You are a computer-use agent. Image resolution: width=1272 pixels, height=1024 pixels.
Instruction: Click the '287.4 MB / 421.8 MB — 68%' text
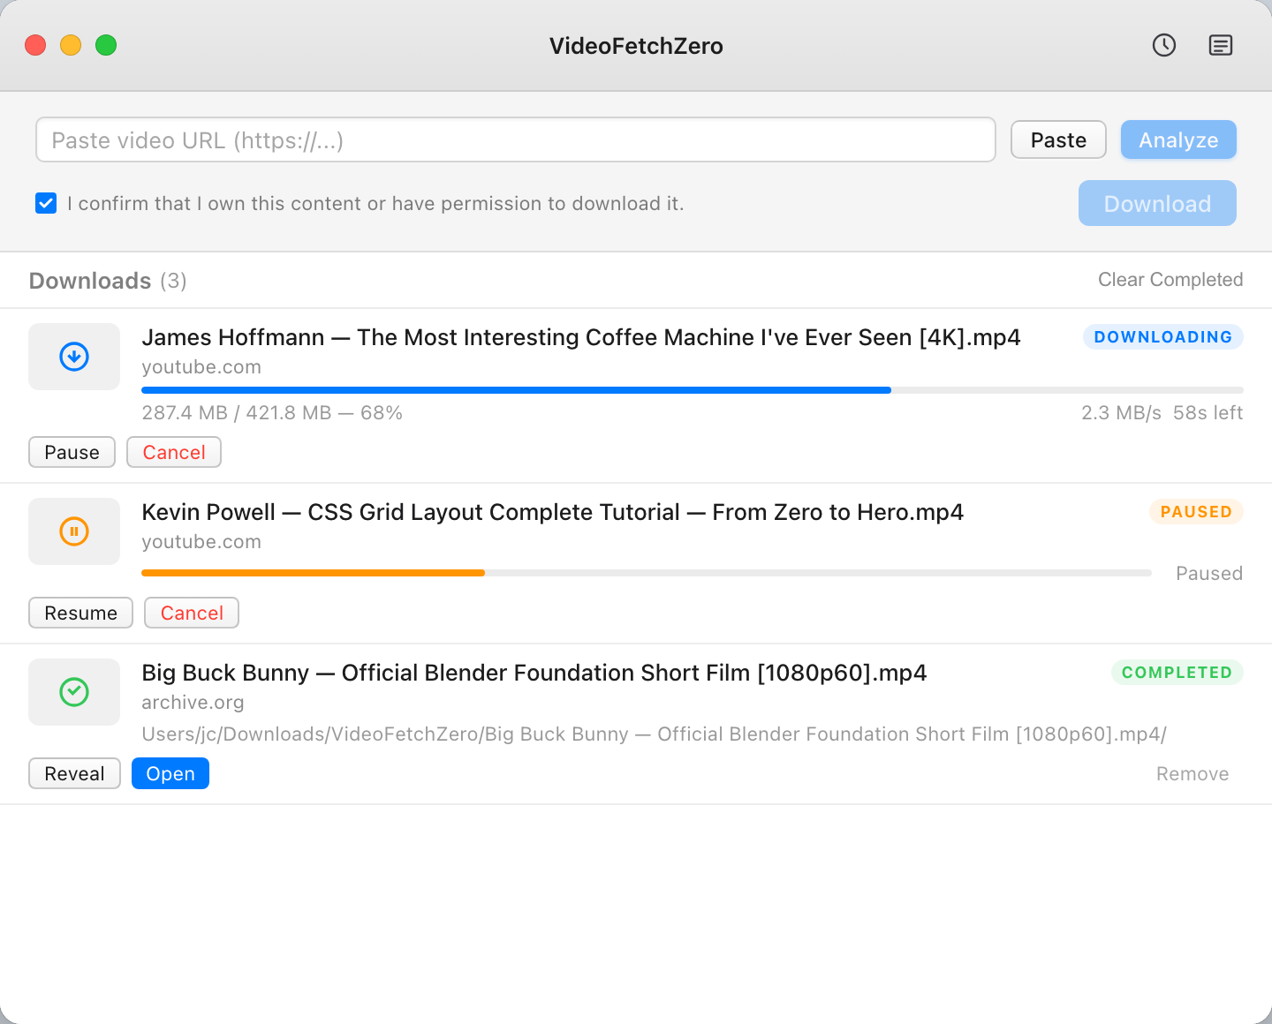tap(272, 413)
